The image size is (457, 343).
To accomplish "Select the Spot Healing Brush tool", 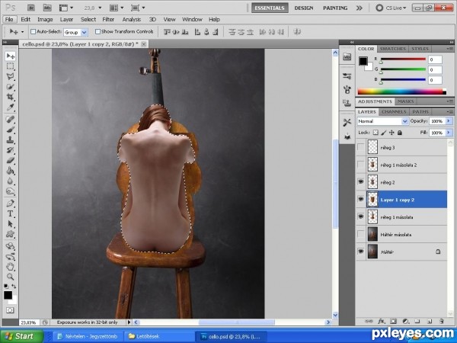I will (10, 120).
